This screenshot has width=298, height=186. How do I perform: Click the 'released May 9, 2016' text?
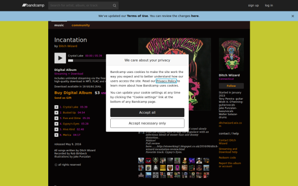(68, 144)
